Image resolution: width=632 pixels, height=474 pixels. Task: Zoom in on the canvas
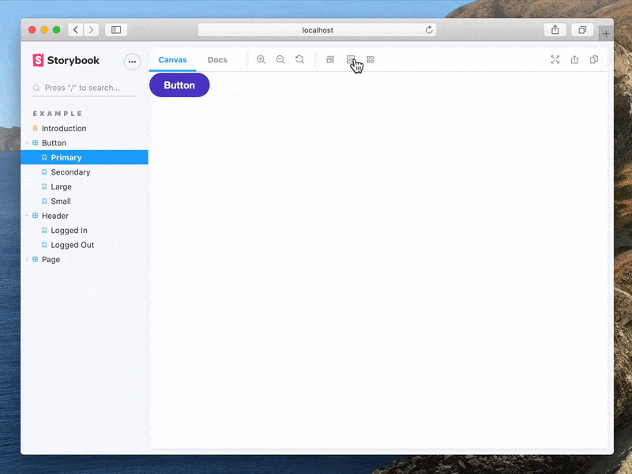(x=261, y=60)
